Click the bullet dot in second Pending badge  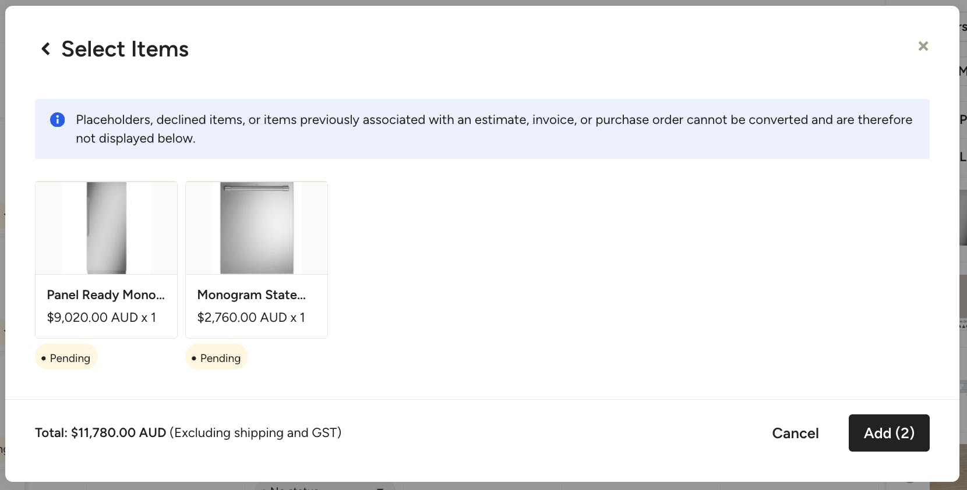tap(194, 358)
